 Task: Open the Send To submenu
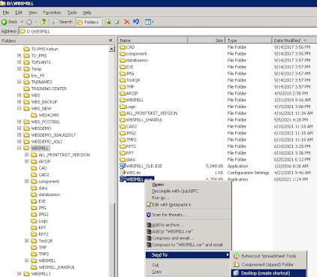[188, 255]
